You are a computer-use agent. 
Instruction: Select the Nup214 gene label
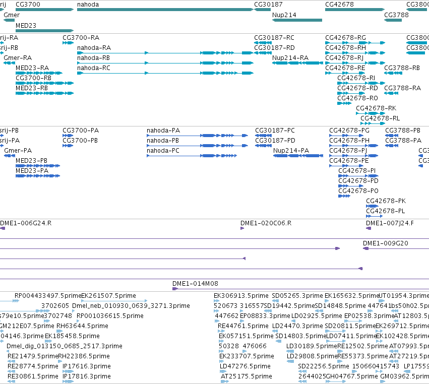(x=284, y=15)
